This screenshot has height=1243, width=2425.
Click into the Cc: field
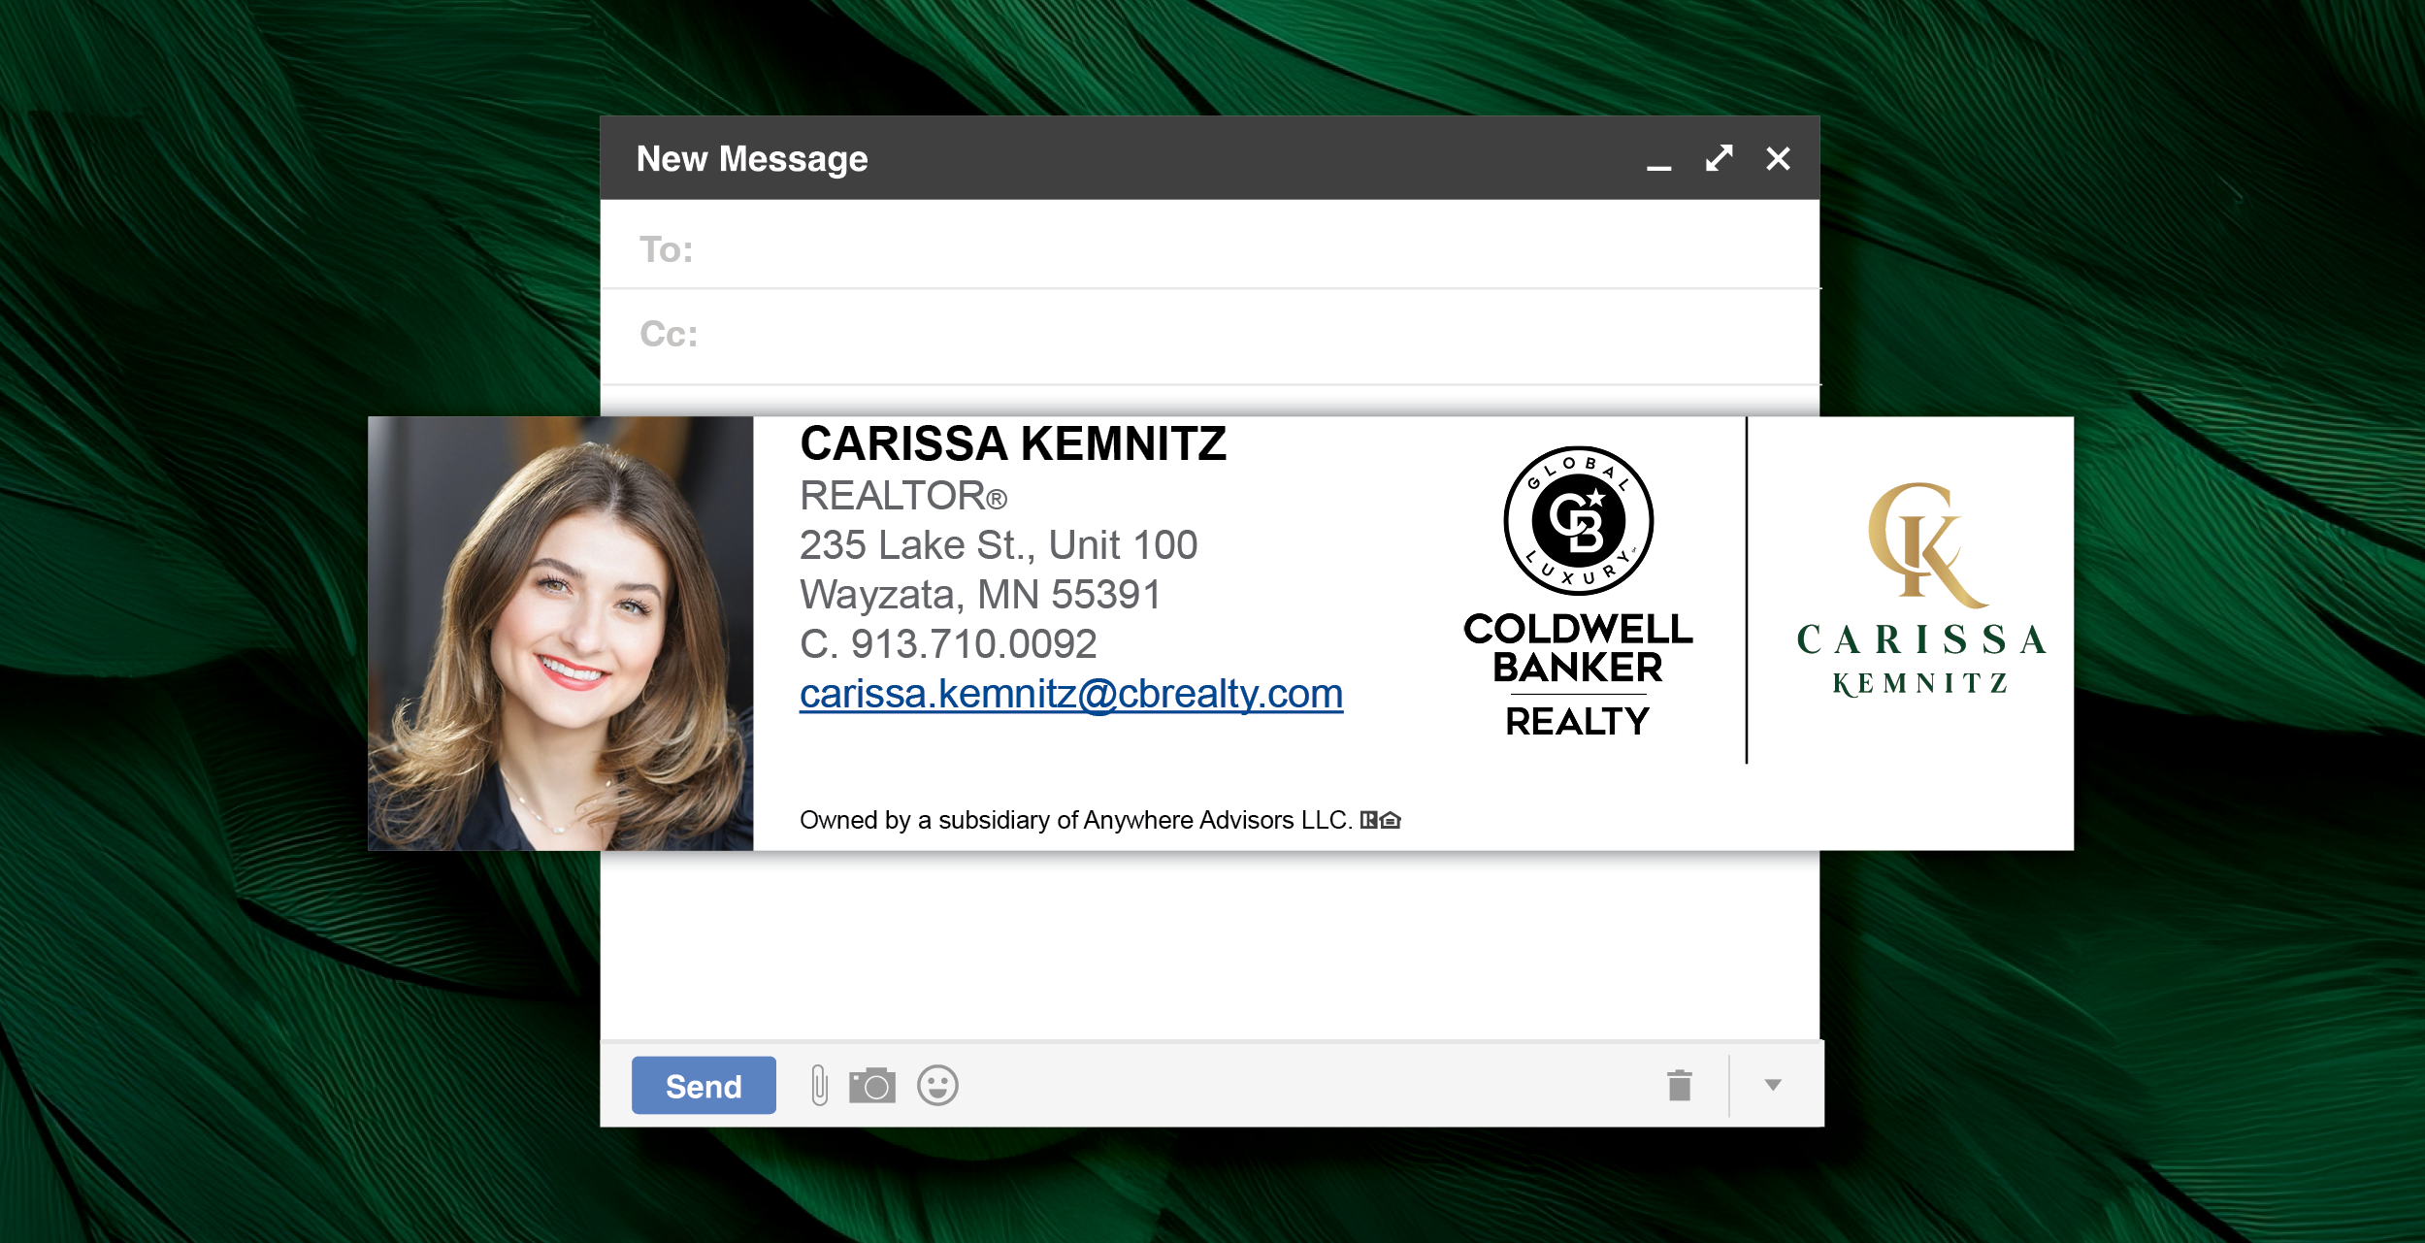[1213, 334]
